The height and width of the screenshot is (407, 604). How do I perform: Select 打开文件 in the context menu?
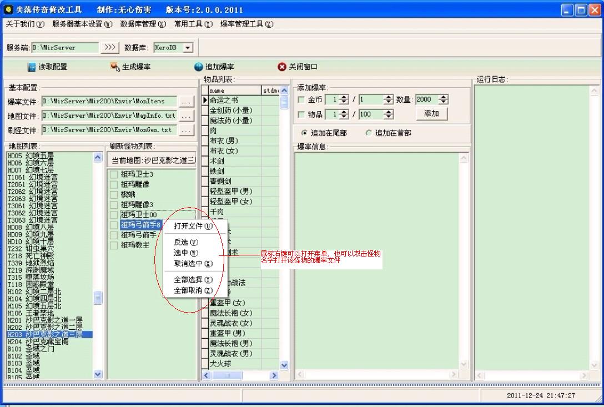(x=193, y=226)
